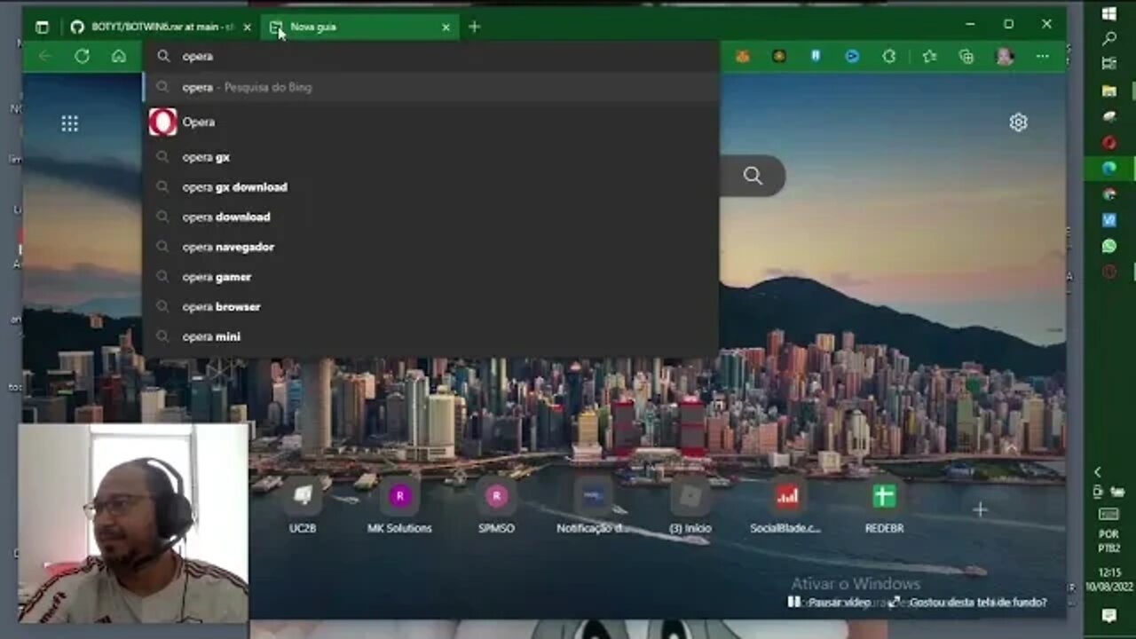Viewport: 1136px width, 639px height.
Task: Open the SocialBlade quick link
Action: pos(786,507)
